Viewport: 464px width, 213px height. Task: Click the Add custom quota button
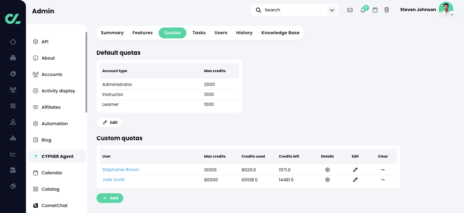[x=110, y=198]
